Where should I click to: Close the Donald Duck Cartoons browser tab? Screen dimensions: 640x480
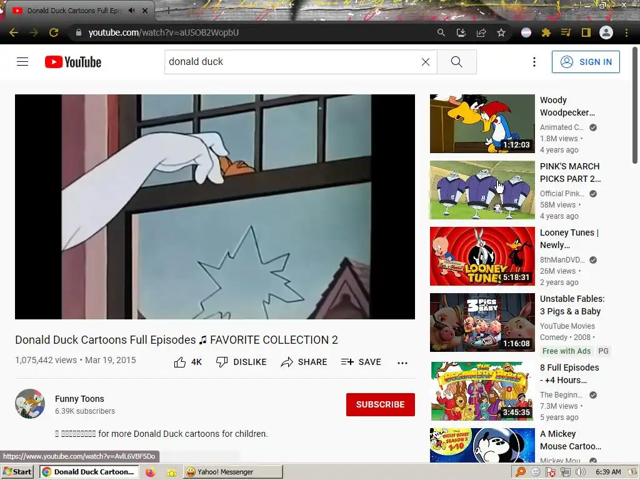click(x=145, y=11)
